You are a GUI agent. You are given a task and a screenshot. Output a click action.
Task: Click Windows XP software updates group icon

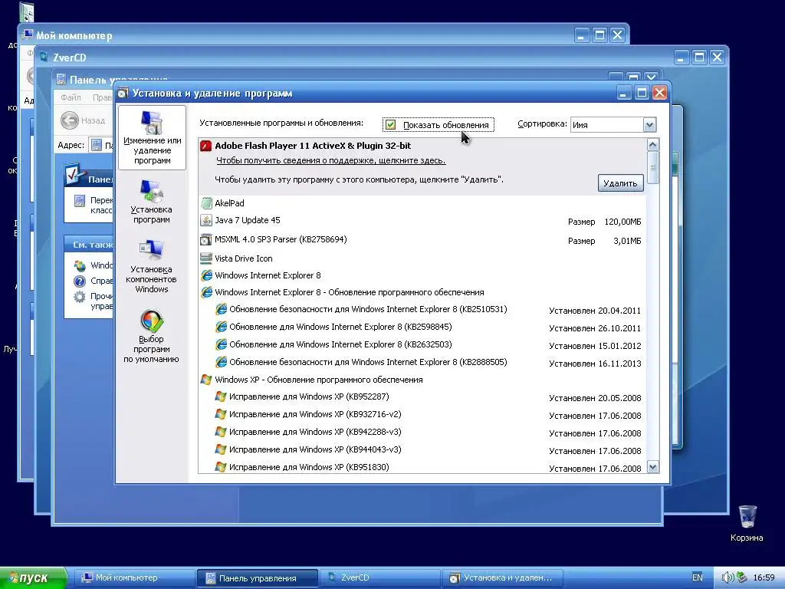pyautogui.click(x=206, y=380)
